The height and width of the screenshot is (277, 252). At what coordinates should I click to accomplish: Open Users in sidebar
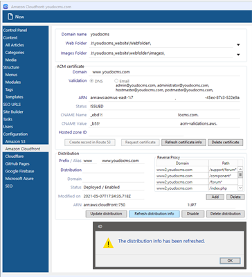click(8, 127)
